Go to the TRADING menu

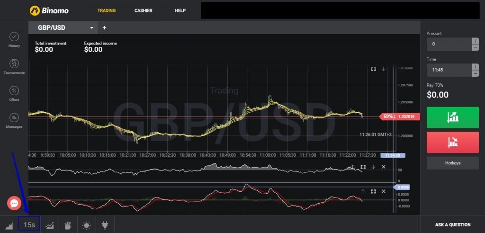click(107, 10)
